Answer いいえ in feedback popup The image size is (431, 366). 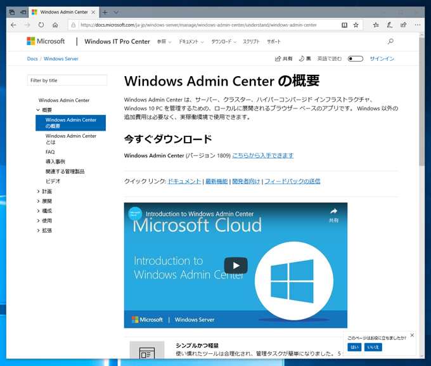pos(373,347)
